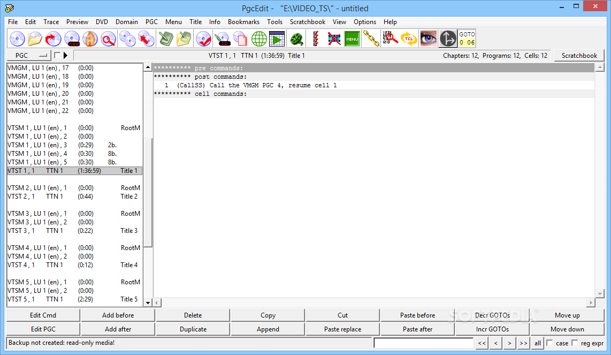The width and height of the screenshot is (611, 355).
Task: Click the new DVD disc icon
Action: [72, 39]
